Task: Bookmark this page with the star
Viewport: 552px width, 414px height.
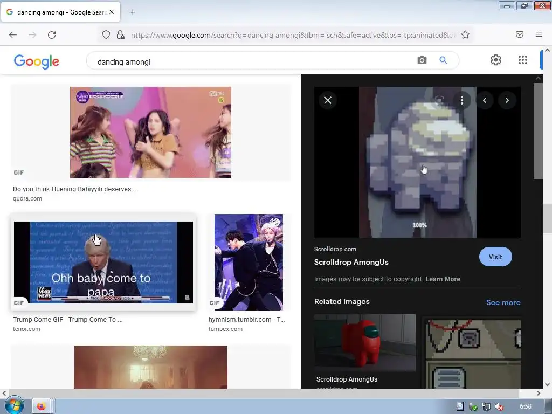Action: (x=465, y=35)
